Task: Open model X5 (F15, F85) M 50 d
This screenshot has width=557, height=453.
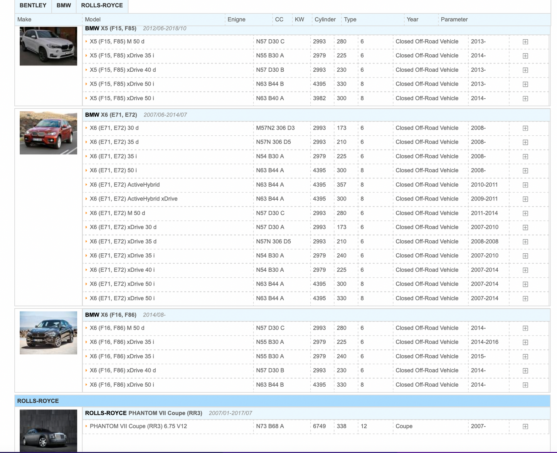Action: (117, 42)
